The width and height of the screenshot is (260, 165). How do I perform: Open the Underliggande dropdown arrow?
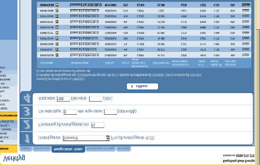(107, 138)
